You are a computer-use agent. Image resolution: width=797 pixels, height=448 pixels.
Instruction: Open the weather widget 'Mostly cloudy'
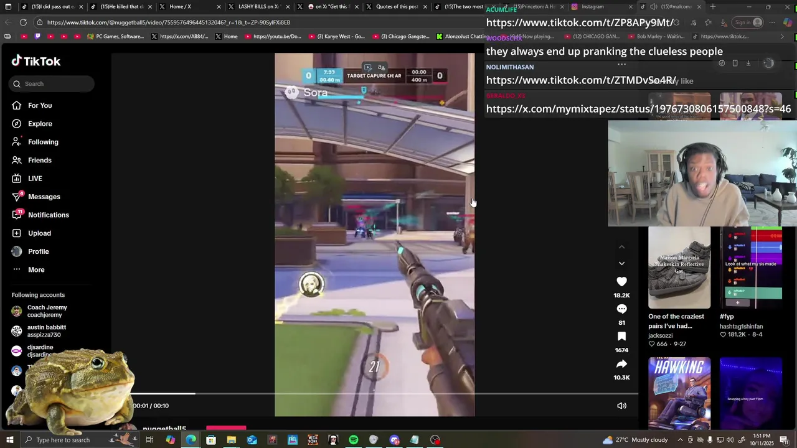(x=635, y=440)
